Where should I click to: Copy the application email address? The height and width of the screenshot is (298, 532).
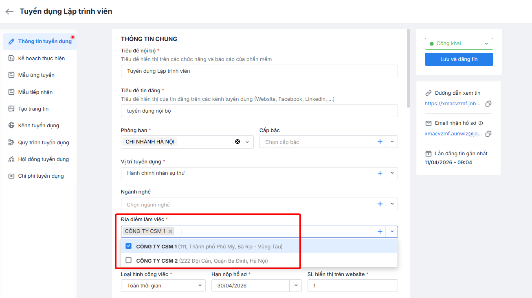click(488, 134)
